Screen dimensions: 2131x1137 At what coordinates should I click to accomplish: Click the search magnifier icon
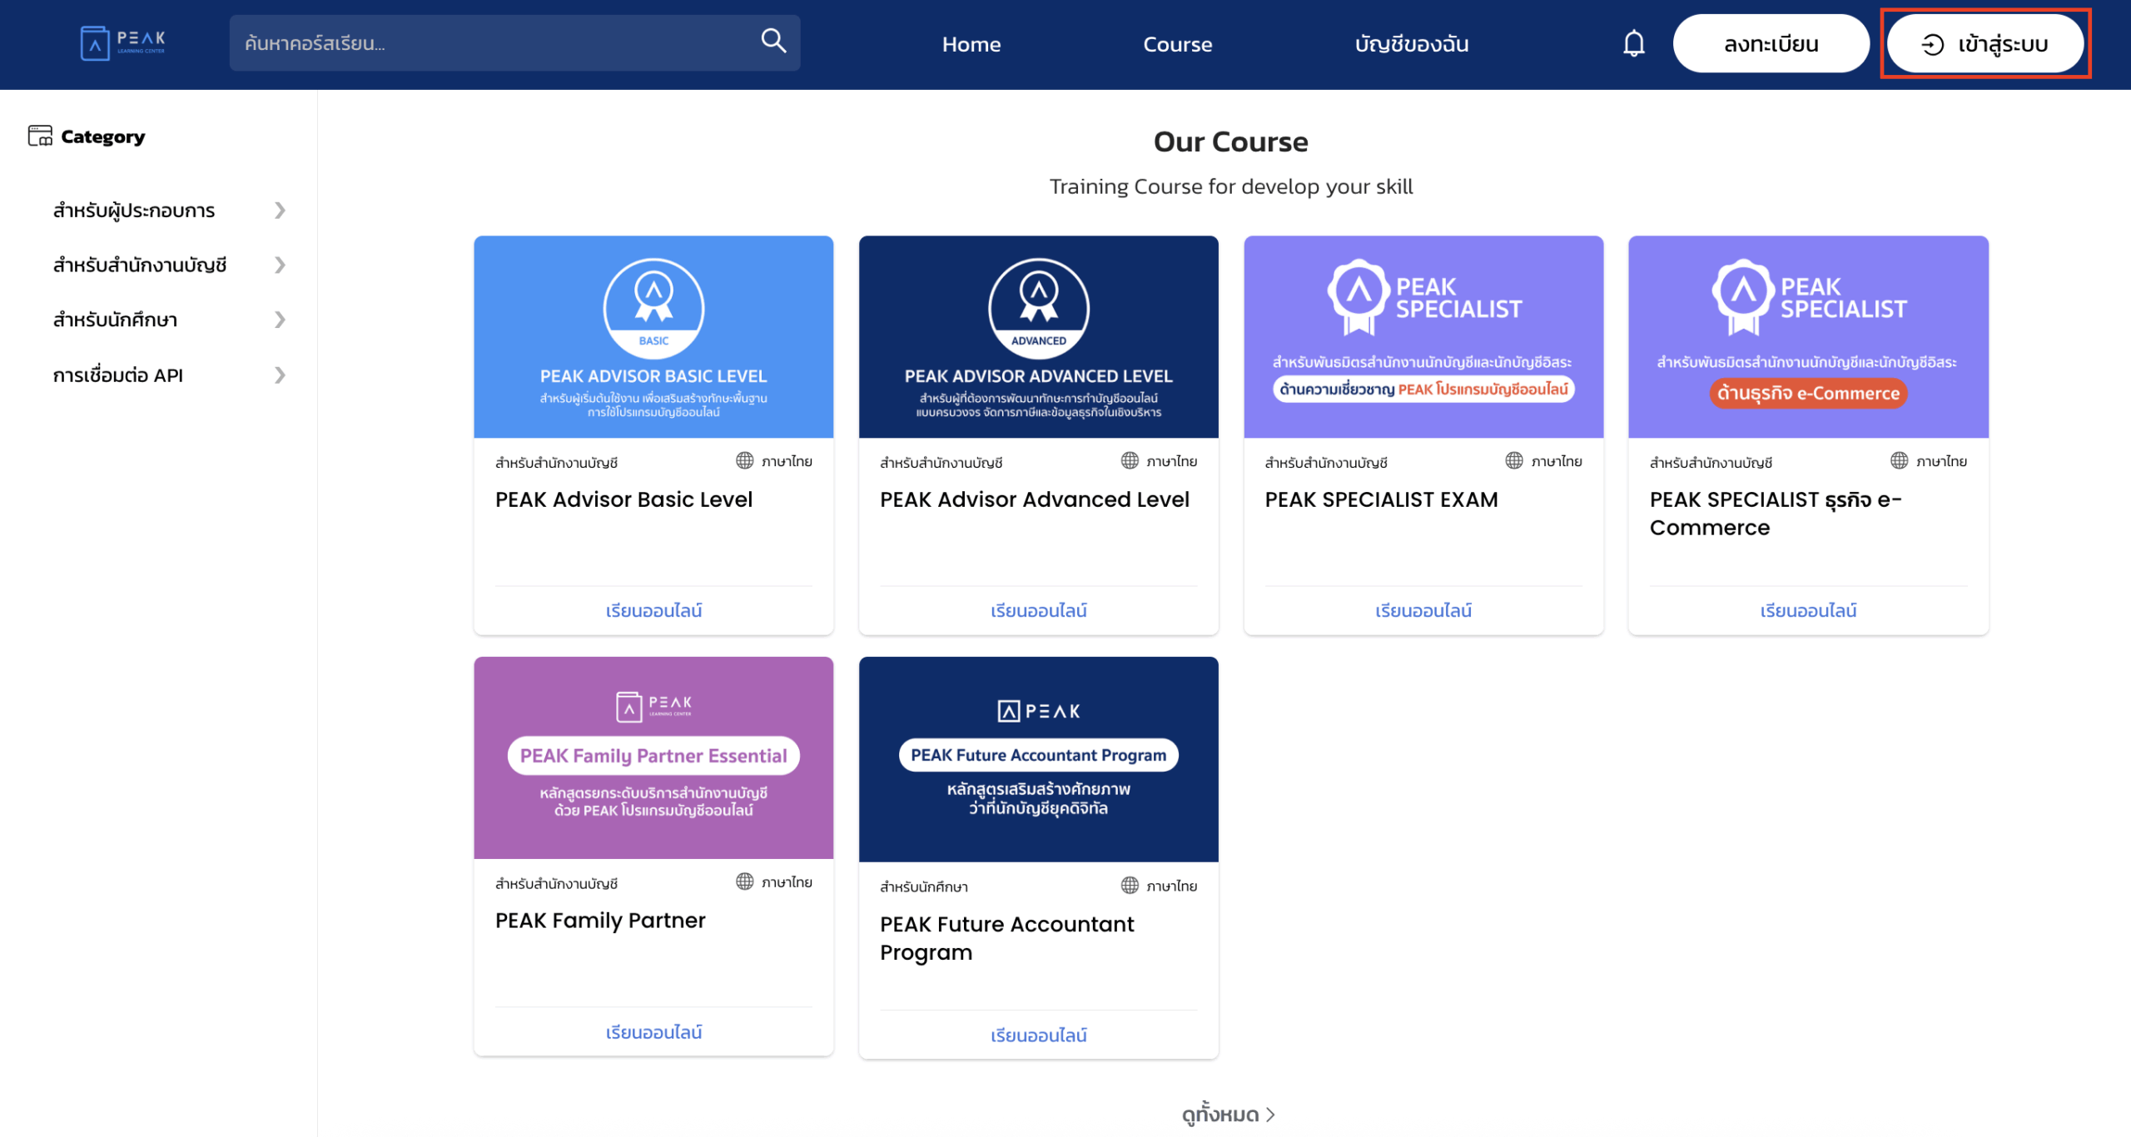pyautogui.click(x=772, y=41)
